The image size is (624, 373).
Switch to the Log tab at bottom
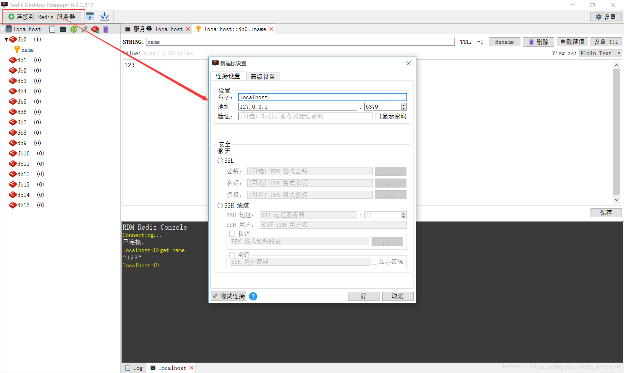tap(134, 367)
